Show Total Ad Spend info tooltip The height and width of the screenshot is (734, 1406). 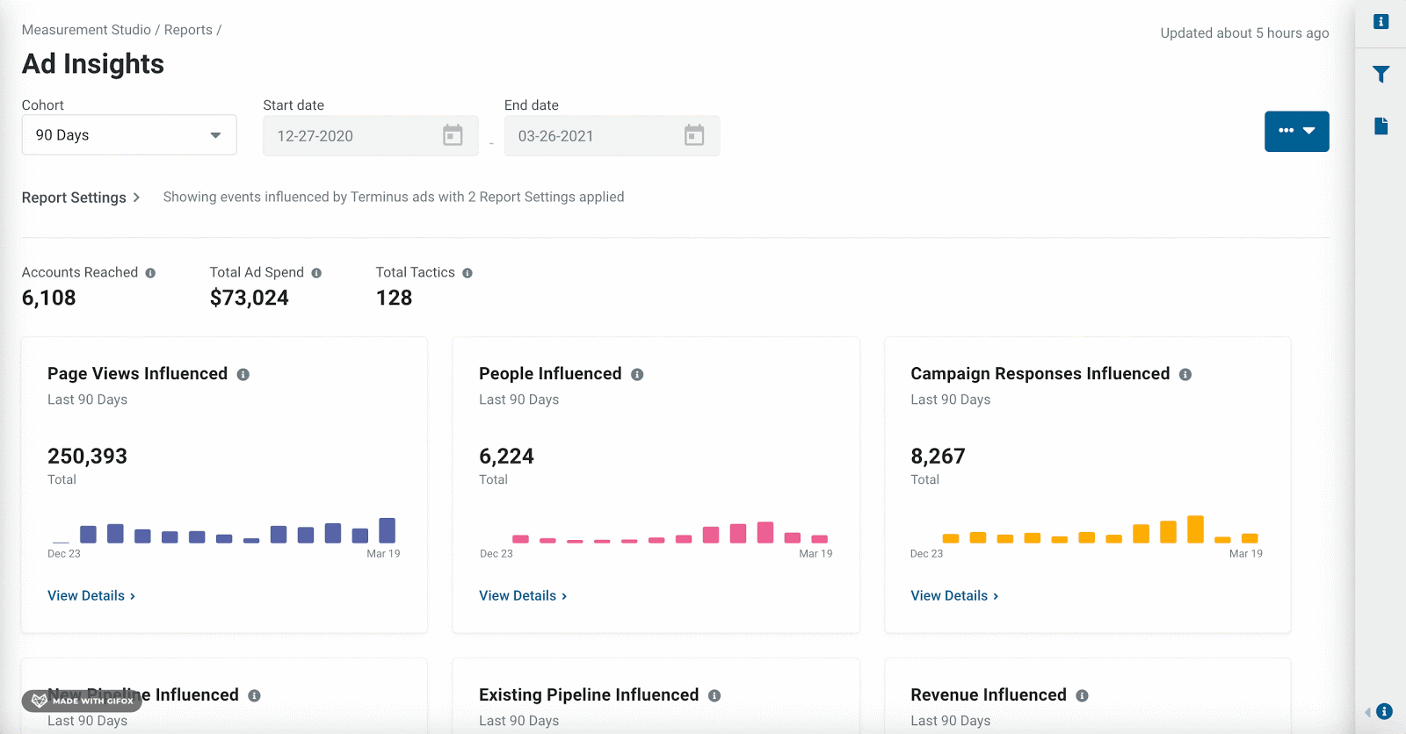click(316, 273)
